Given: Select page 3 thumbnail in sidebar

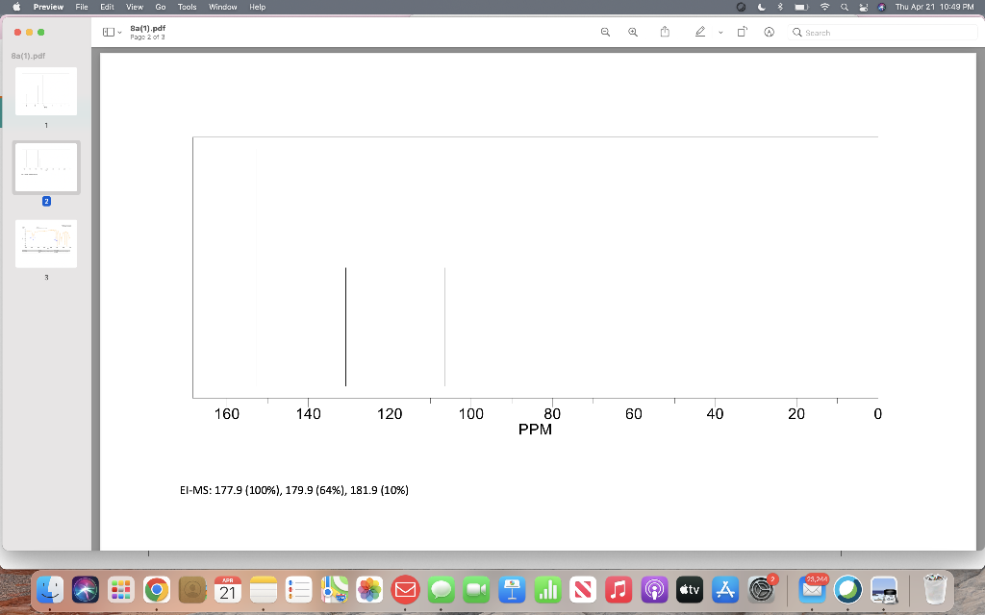Looking at the screenshot, I should (46, 243).
